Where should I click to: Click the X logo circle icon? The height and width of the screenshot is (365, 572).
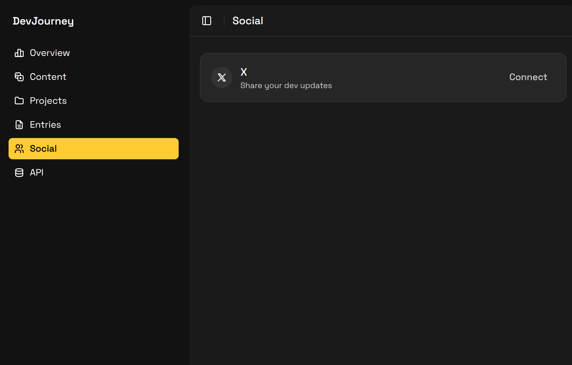click(x=222, y=77)
